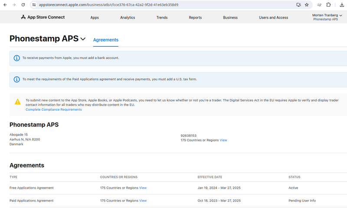Click the U.S. tax form notice text
This screenshot has width=347, height=209.
click(110, 79)
